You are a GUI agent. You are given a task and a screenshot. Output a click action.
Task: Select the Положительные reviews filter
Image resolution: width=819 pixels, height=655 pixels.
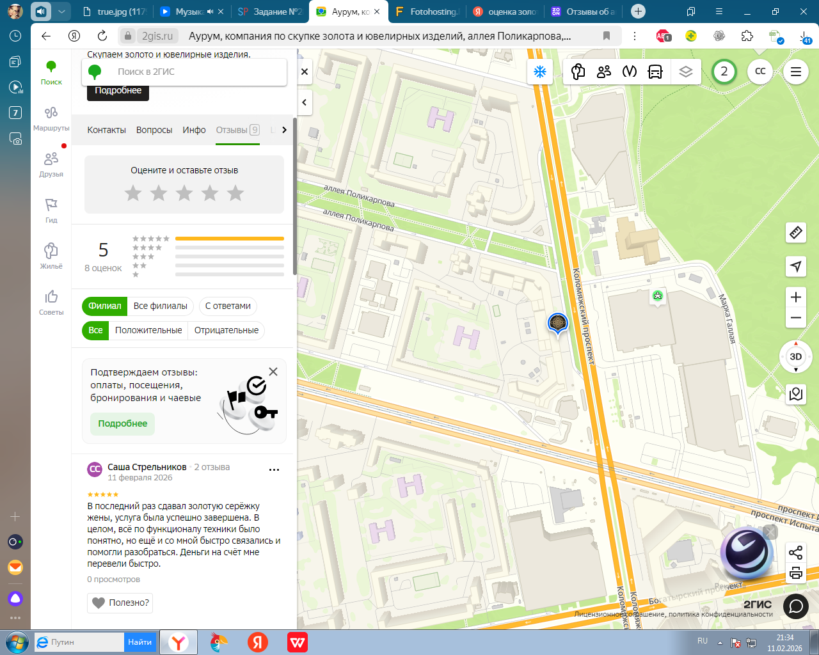[148, 331]
